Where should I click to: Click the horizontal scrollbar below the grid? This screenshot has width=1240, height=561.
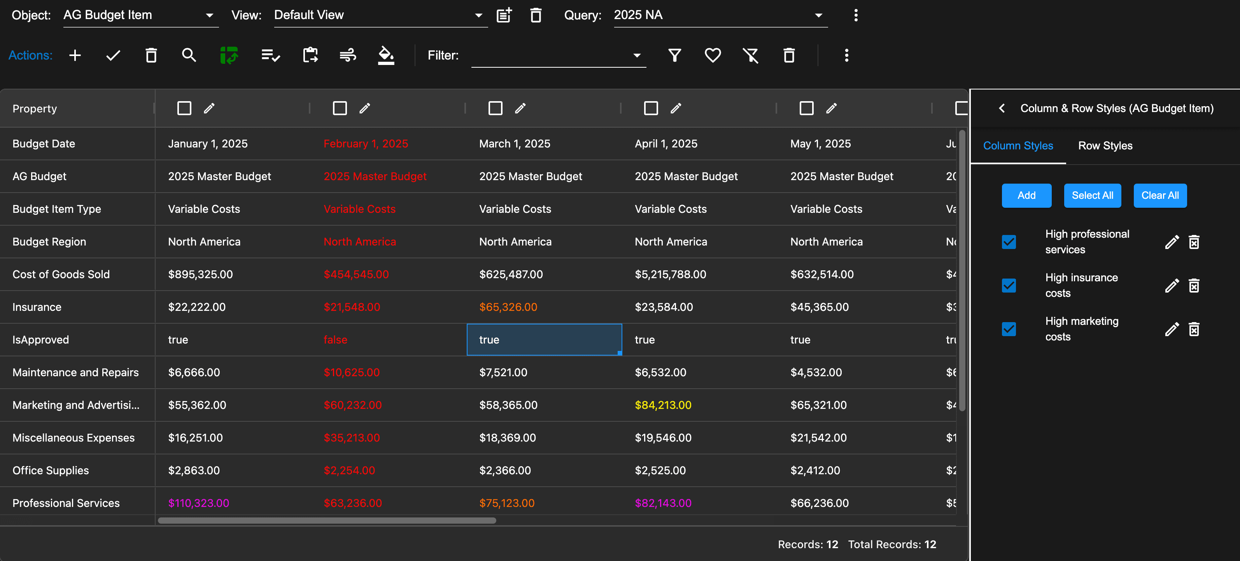327,521
